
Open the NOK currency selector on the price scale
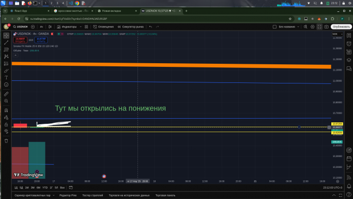(337, 34)
